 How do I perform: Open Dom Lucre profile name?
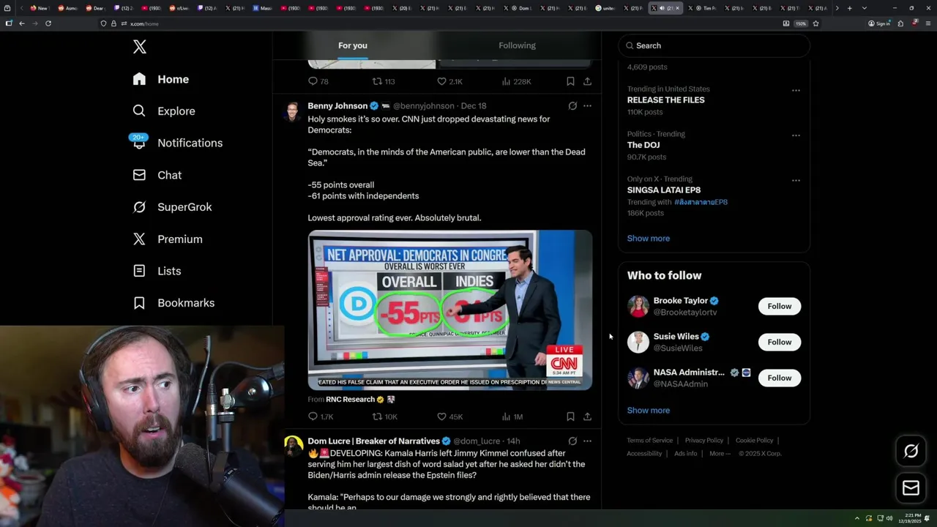pos(373,441)
